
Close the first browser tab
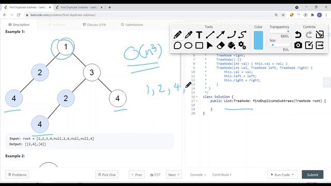click(x=50, y=7)
